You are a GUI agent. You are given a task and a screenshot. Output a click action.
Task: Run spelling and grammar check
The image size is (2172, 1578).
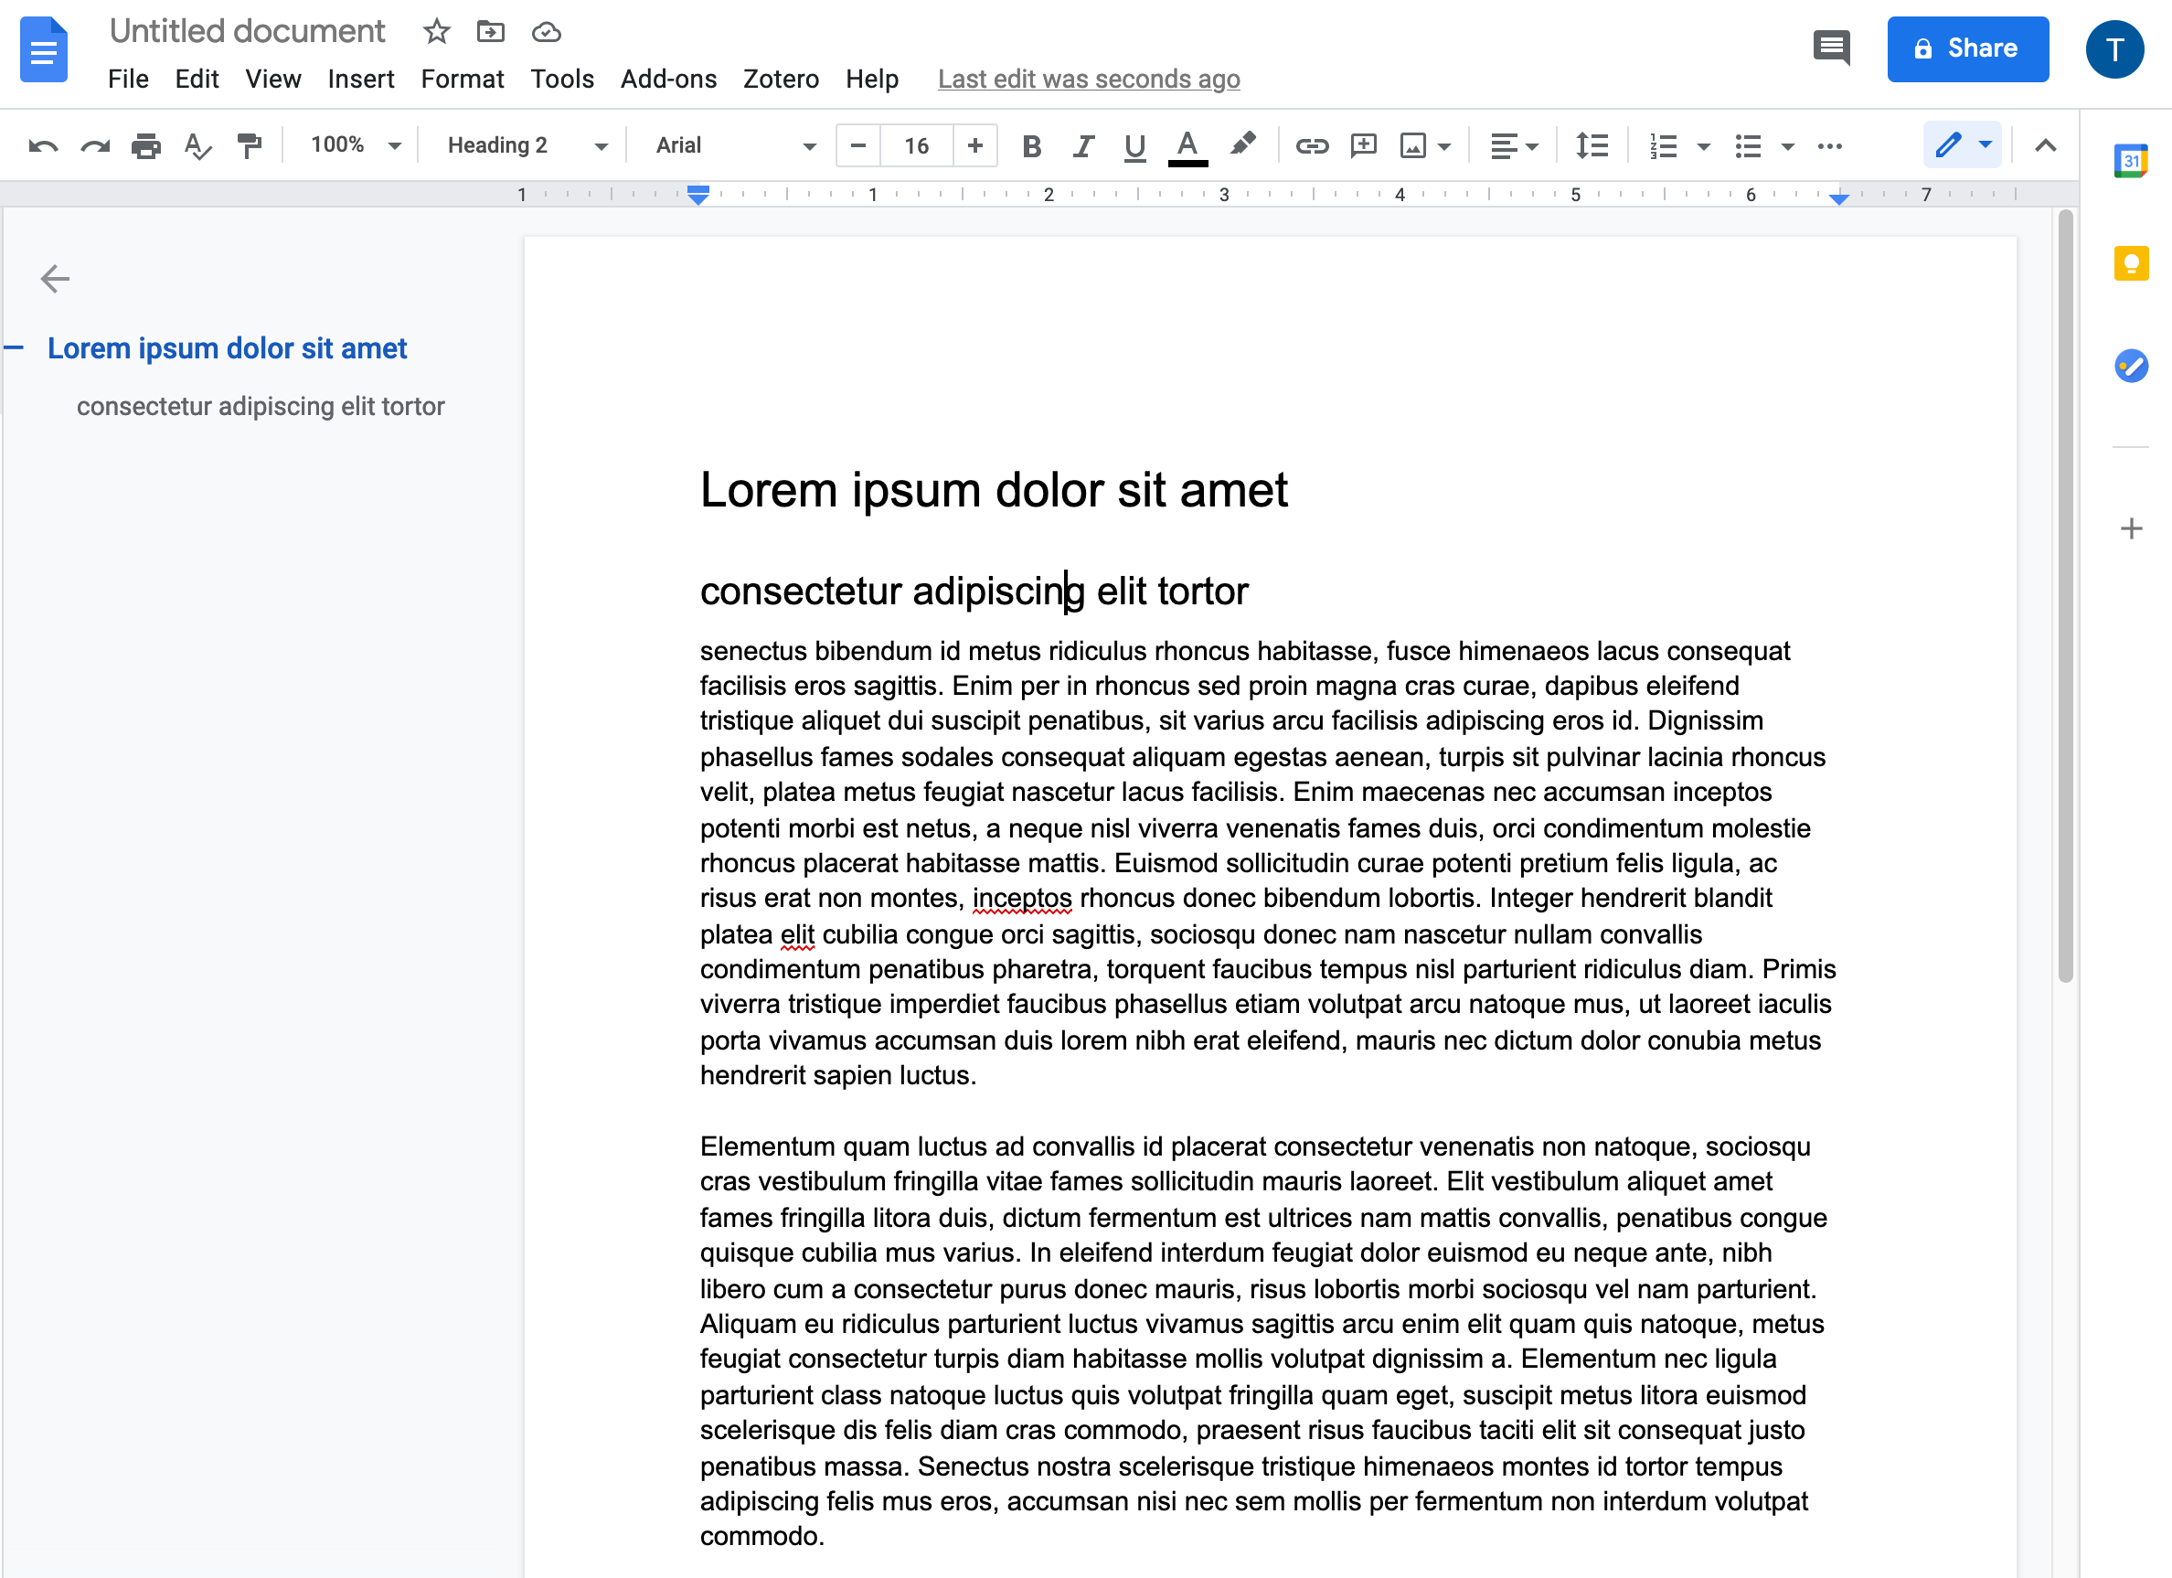[x=197, y=145]
